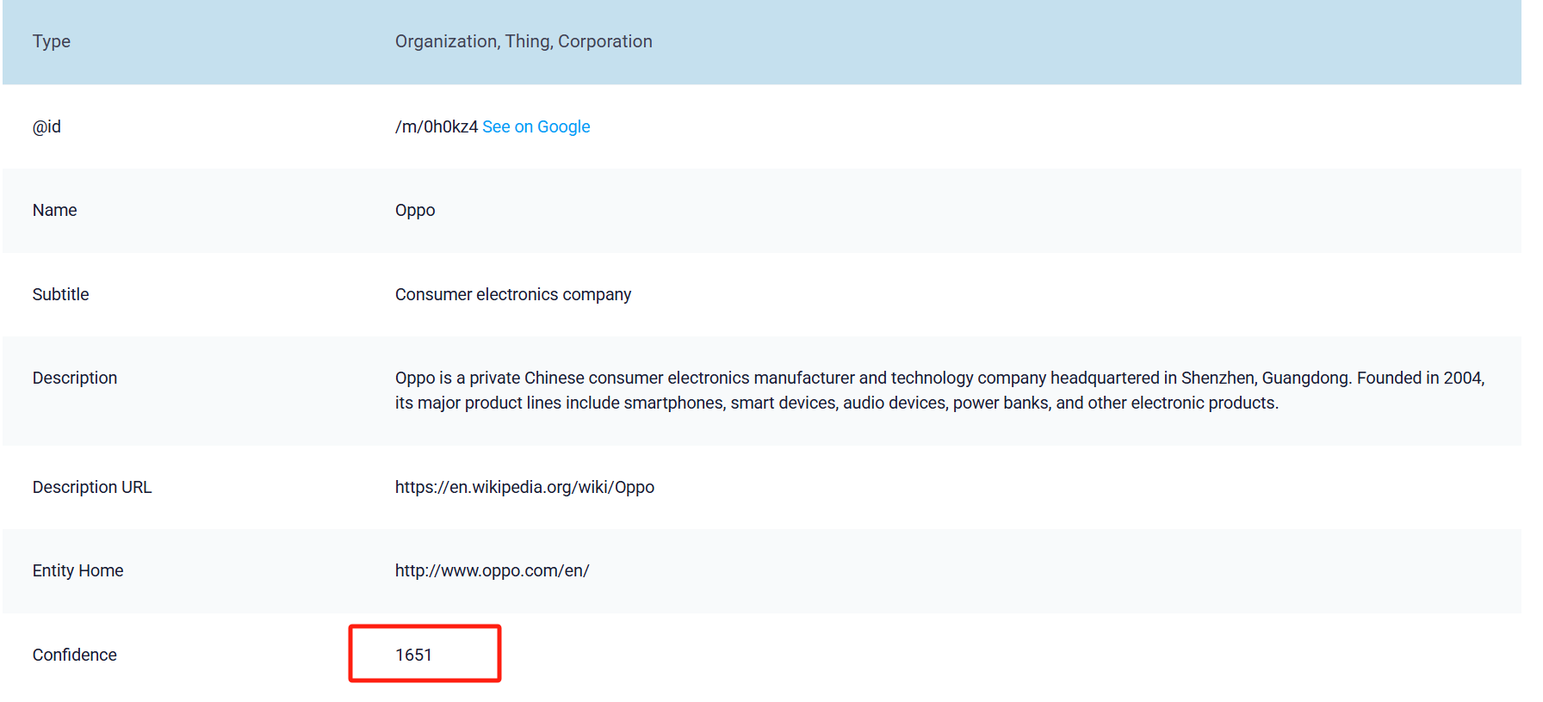Click the Subtitle row label
This screenshot has width=1543, height=702.
pyautogui.click(x=60, y=294)
